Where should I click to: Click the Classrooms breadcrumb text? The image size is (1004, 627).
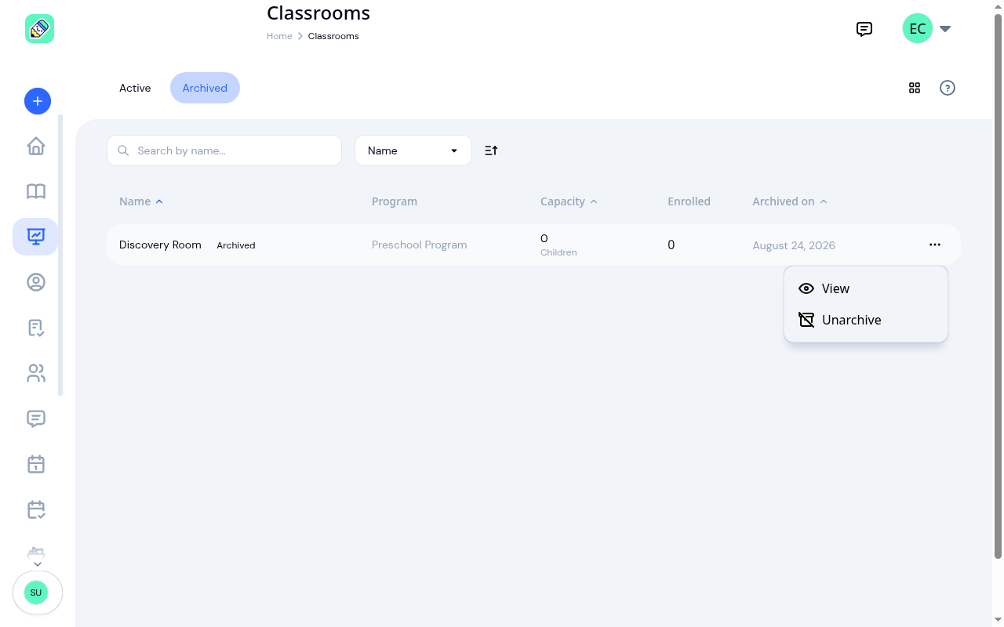pos(333,36)
